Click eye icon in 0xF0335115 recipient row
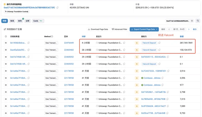 pos(6,57)
